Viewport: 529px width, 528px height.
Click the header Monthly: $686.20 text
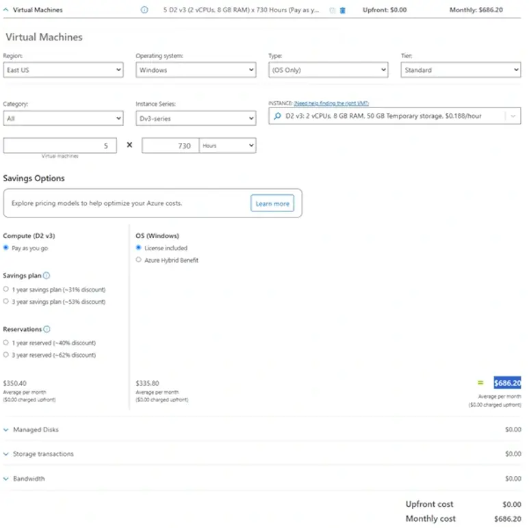(x=476, y=10)
